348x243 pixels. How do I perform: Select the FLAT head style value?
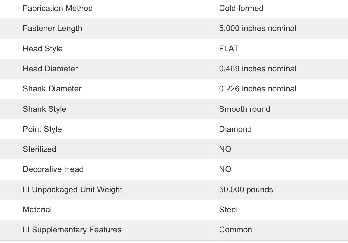[229, 49]
